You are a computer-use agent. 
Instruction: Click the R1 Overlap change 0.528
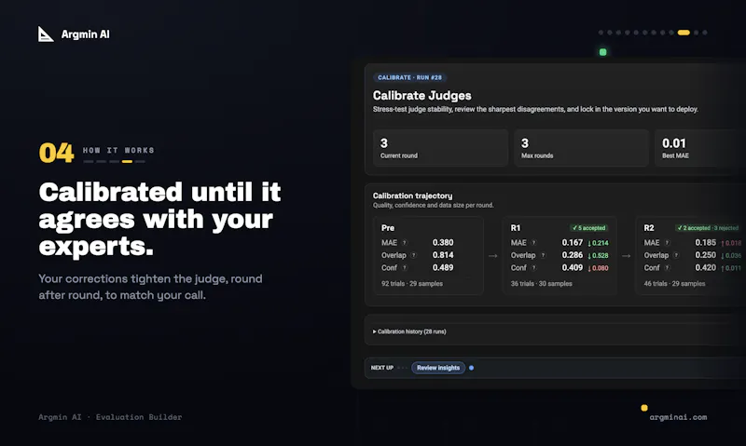[x=599, y=255]
